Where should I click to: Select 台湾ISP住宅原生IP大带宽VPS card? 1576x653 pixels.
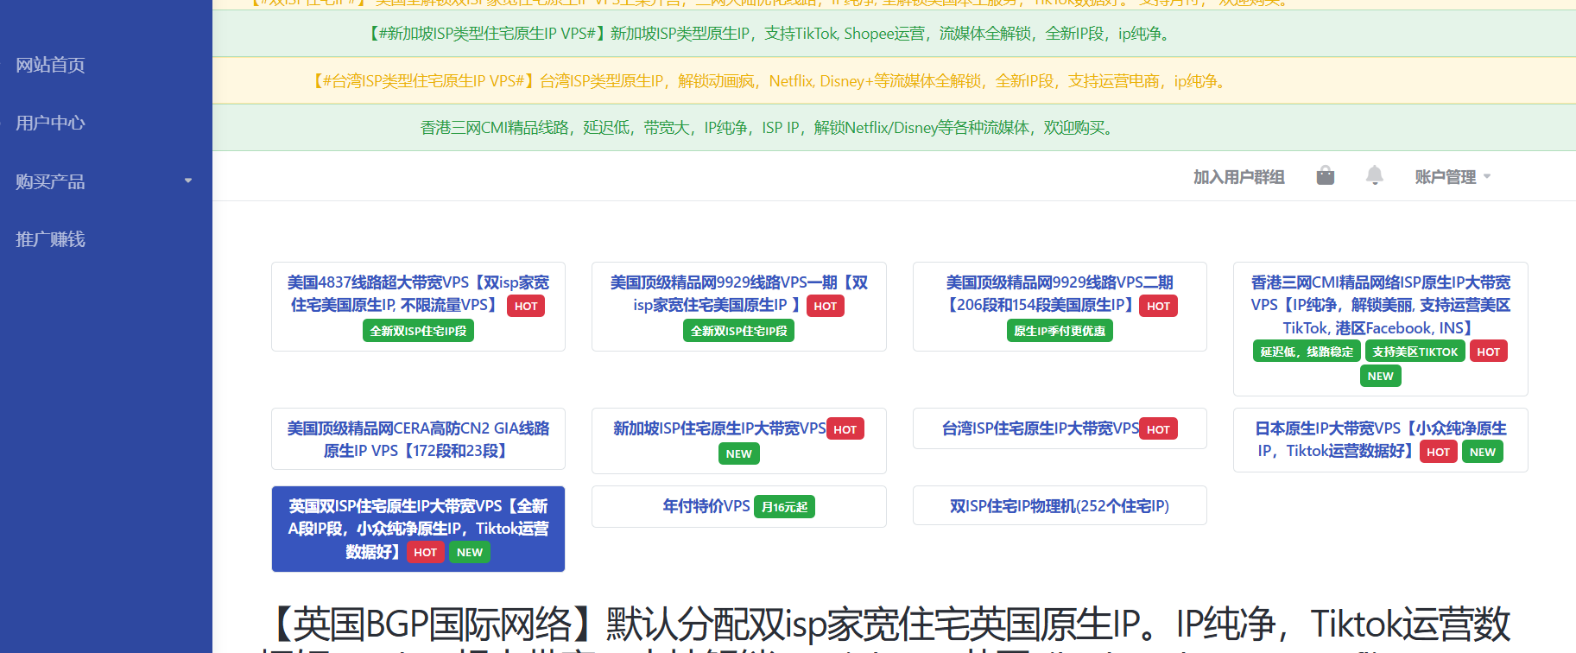(x=1060, y=428)
